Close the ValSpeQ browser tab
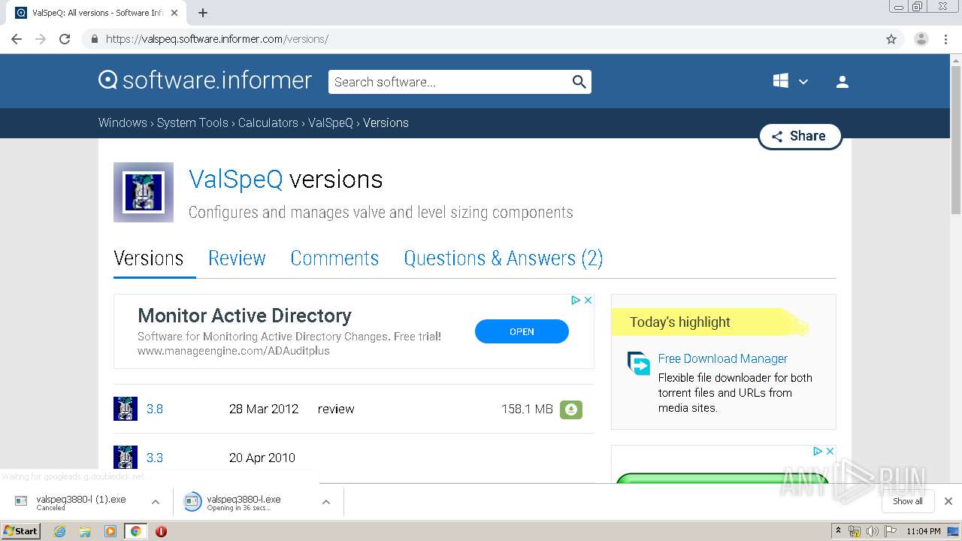The width and height of the screenshot is (962, 541). [x=174, y=13]
